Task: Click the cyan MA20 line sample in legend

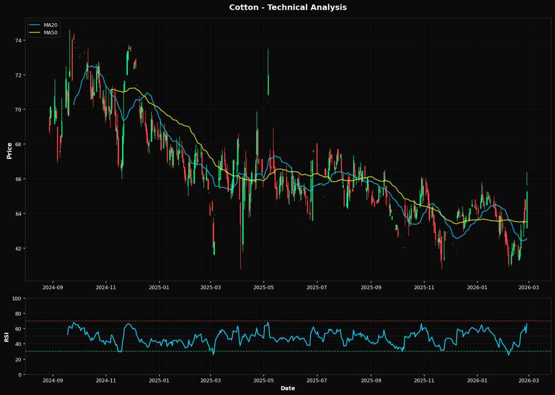Action: [x=35, y=25]
